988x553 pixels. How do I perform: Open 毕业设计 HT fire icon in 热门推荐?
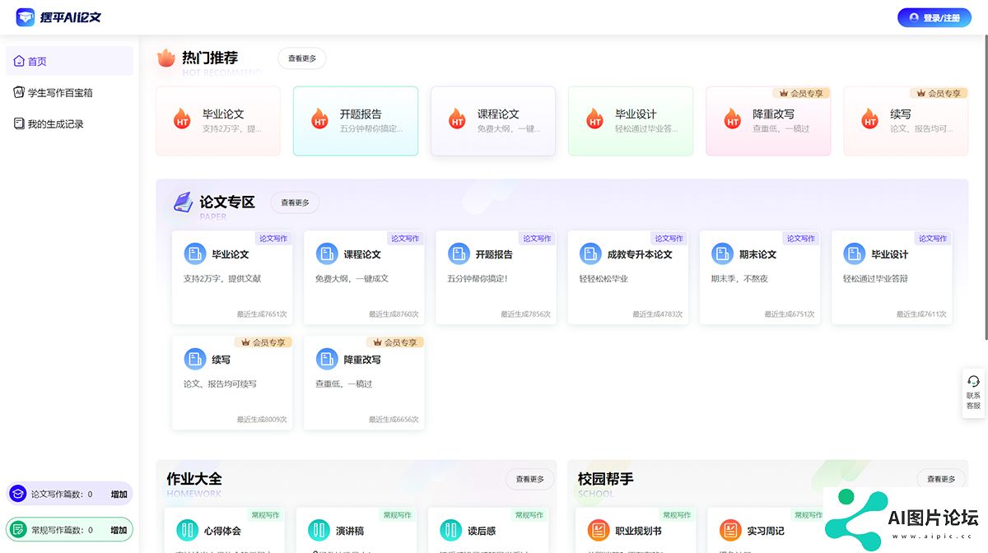(x=594, y=120)
